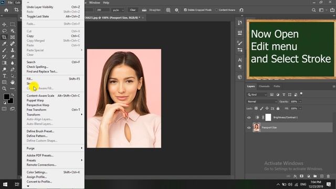
Task: Open the Opacity slider arrow
Action: click(x=300, y=101)
